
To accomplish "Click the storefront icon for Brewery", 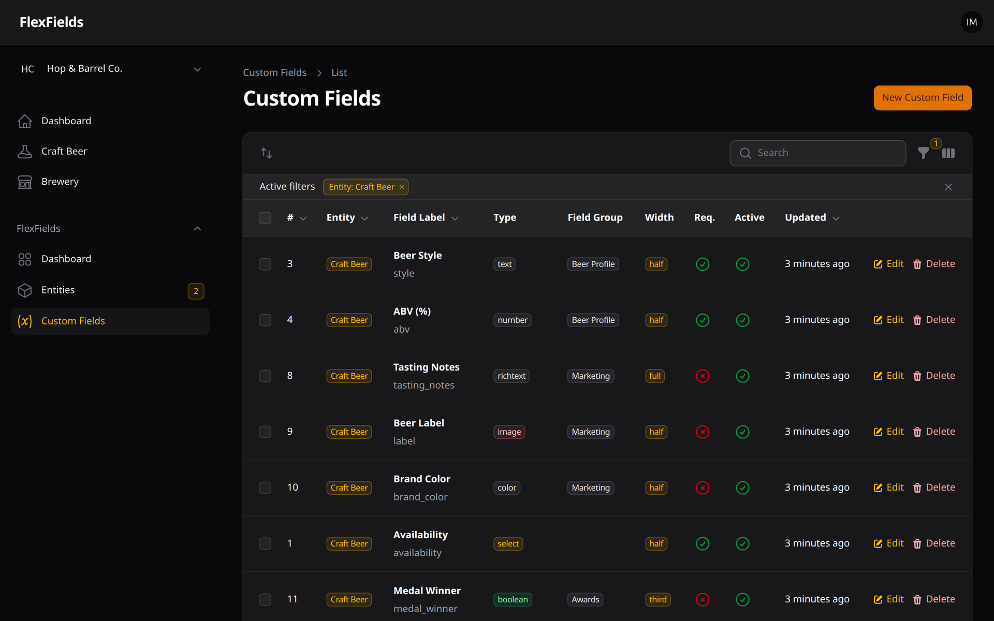I will point(25,182).
